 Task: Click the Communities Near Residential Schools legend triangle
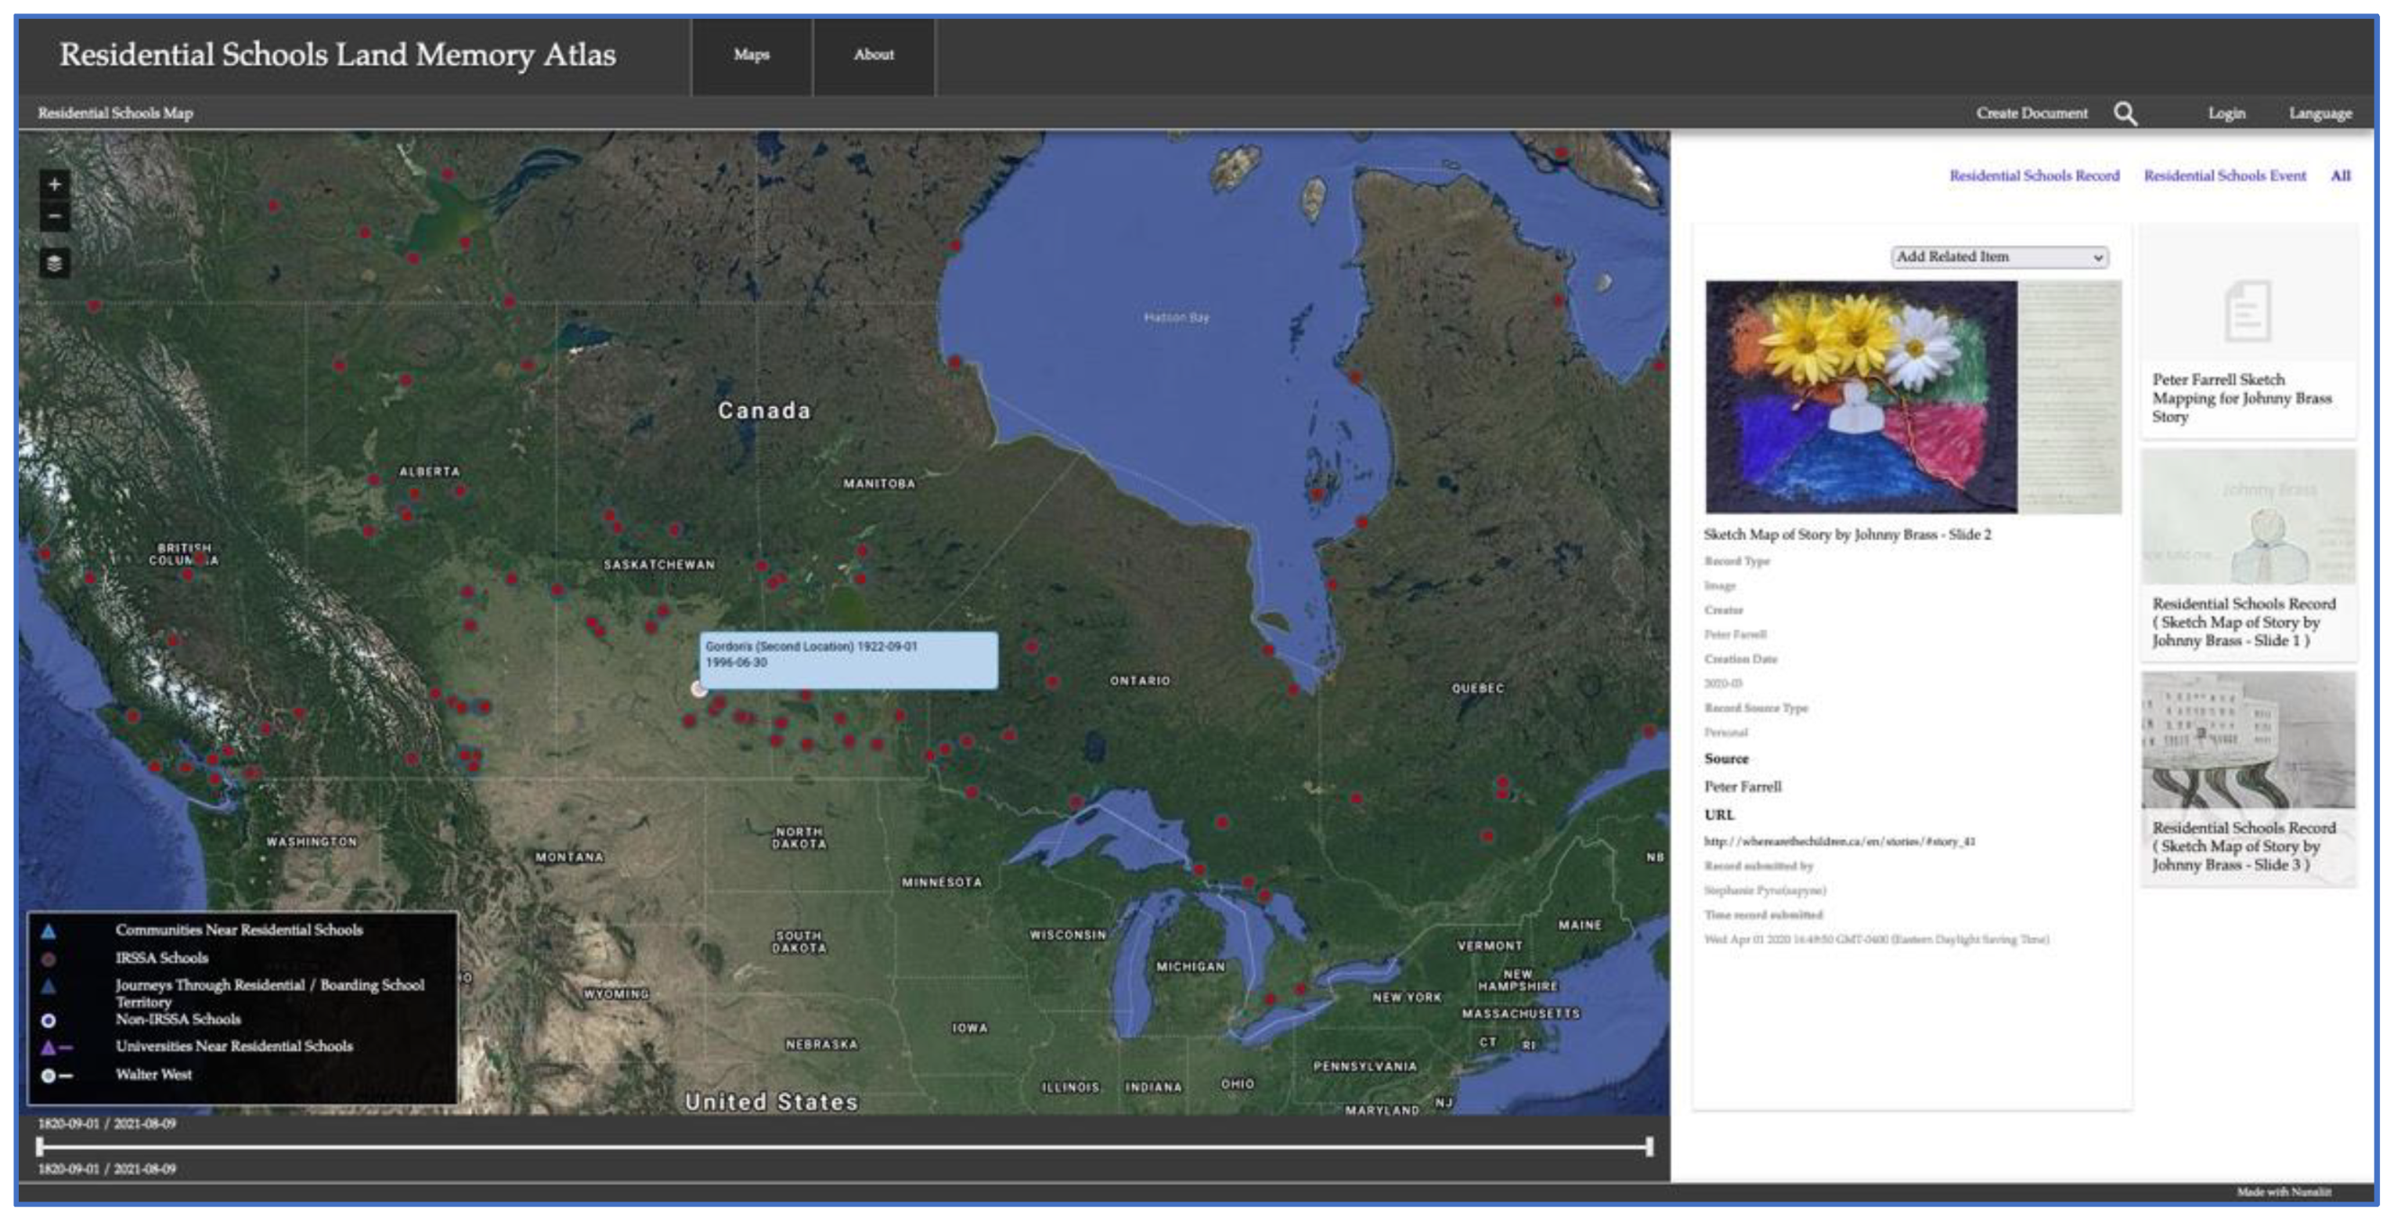coord(49,930)
